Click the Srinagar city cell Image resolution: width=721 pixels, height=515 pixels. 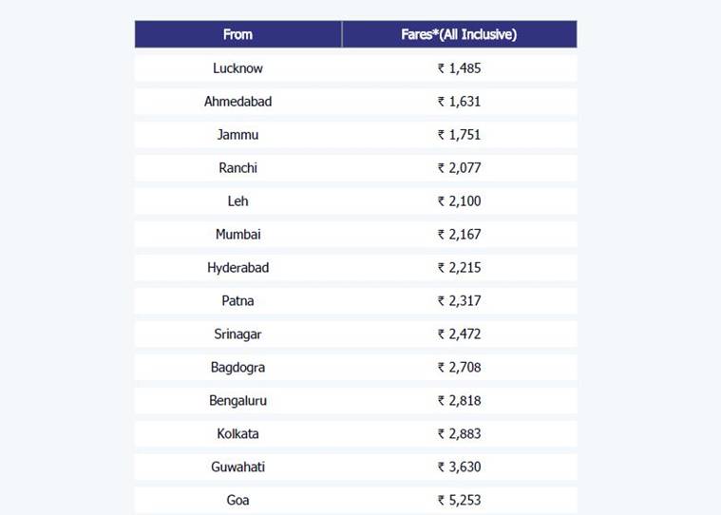(x=237, y=334)
